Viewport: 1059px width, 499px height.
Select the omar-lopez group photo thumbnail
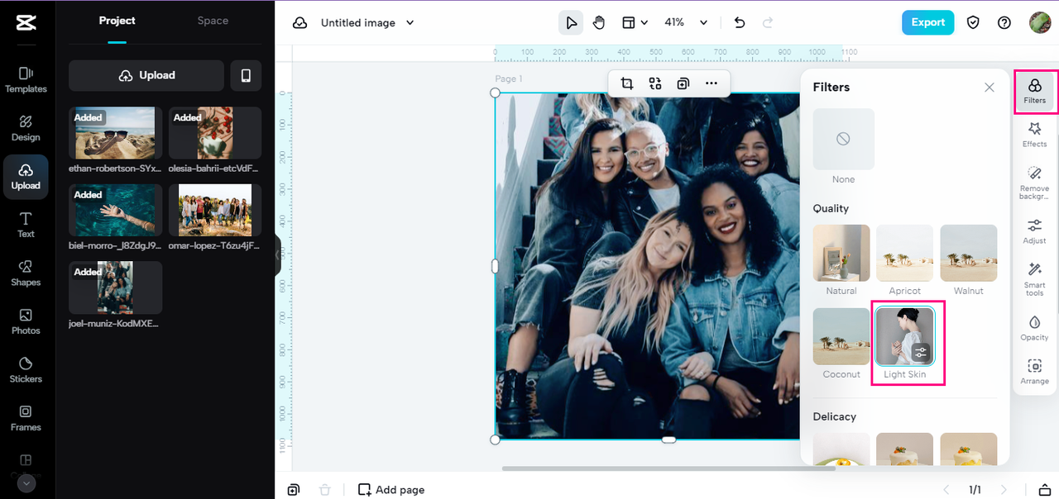[215, 210]
